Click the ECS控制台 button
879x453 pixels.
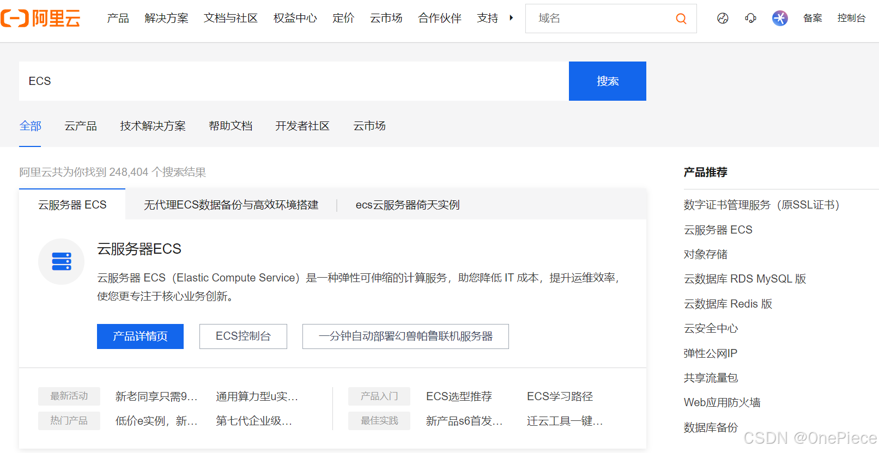(243, 336)
